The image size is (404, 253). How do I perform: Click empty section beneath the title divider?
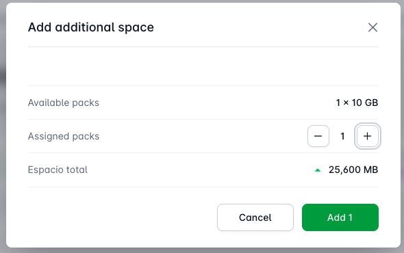tap(203, 66)
